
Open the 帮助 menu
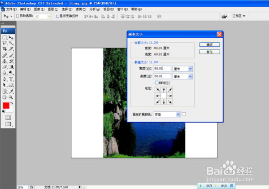136,9
